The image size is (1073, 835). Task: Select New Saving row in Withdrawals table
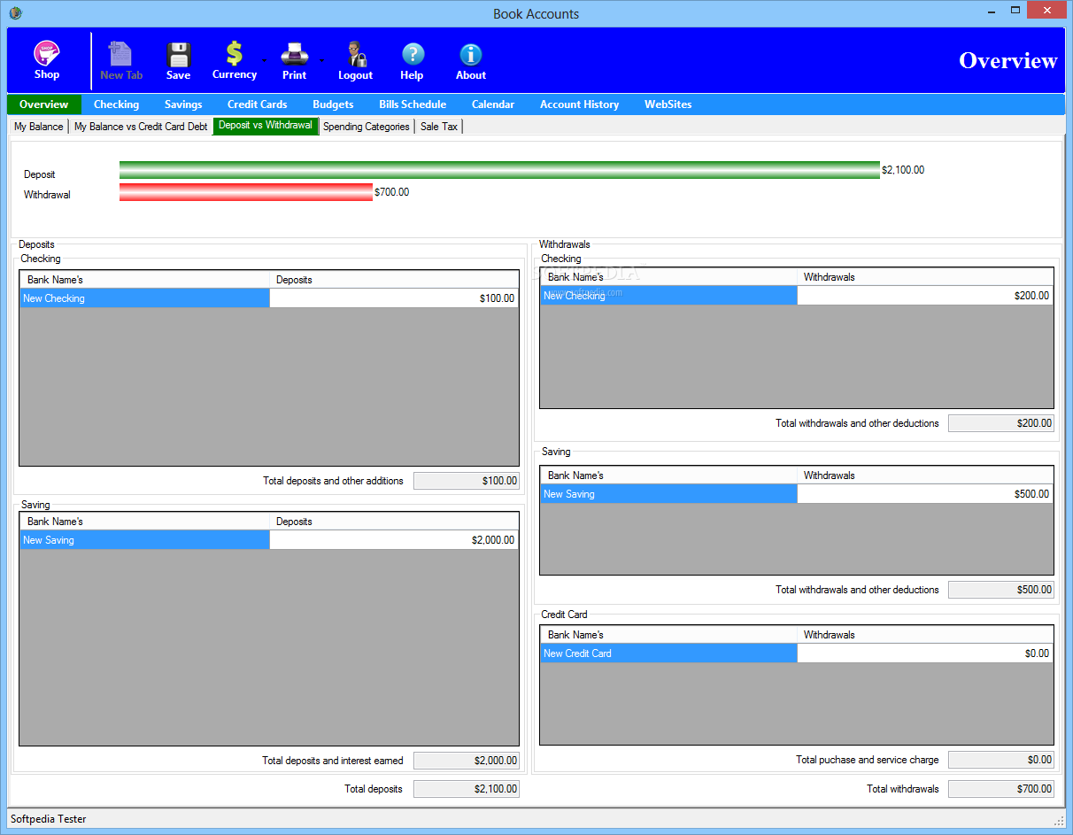[669, 494]
